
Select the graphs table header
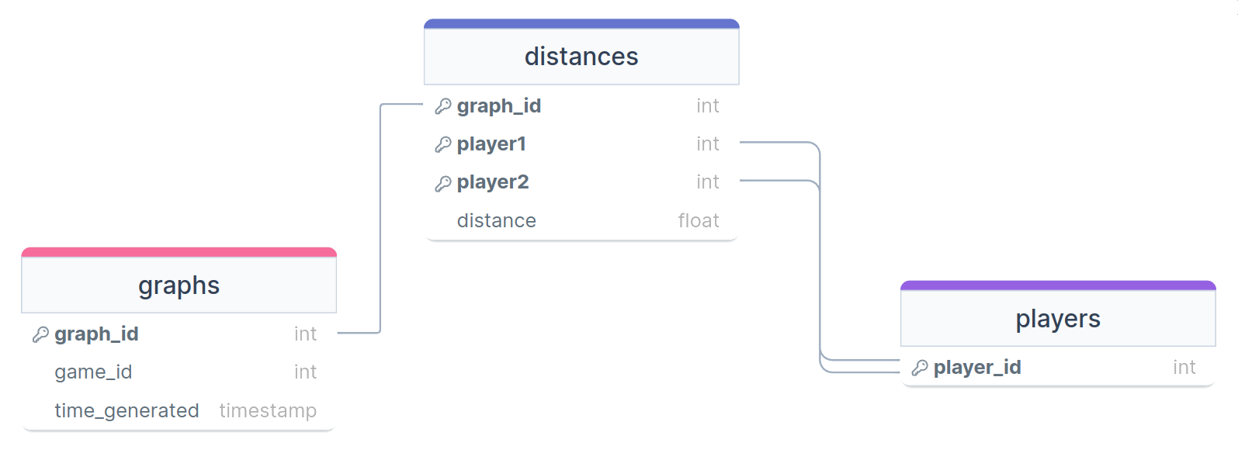click(x=179, y=285)
